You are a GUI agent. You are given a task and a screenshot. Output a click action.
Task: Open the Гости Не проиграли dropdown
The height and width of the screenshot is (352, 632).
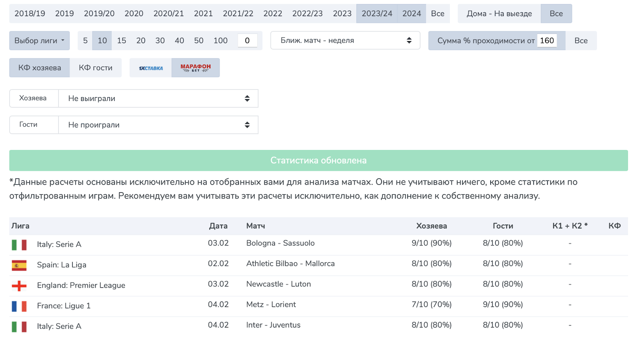pyautogui.click(x=158, y=125)
